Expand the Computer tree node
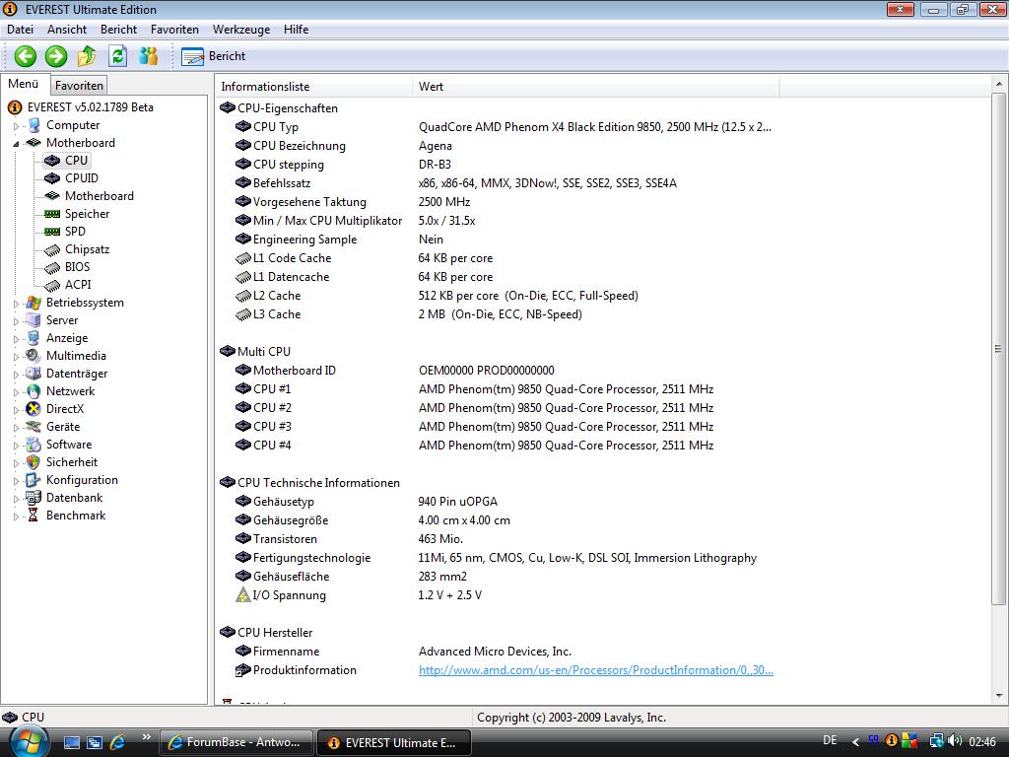This screenshot has width=1009, height=757. tap(16, 126)
